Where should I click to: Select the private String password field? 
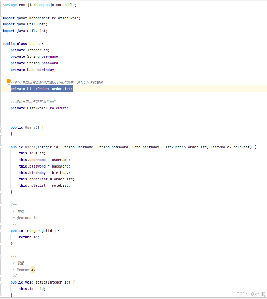[x=35, y=63]
